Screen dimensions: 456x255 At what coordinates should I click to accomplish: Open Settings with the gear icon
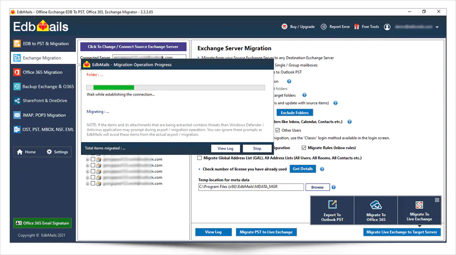pos(57,152)
